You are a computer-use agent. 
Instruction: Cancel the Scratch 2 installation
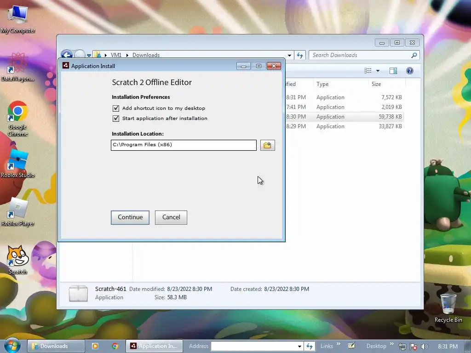click(171, 217)
